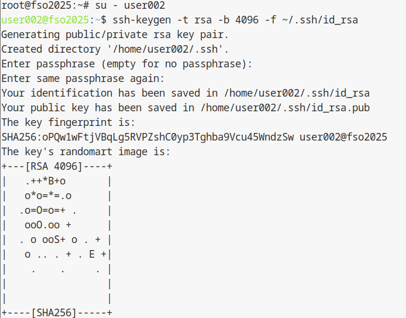Click the 'The key's randomart image is:' line
Image resolution: width=406 pixels, height=318 pixels.
coord(86,152)
